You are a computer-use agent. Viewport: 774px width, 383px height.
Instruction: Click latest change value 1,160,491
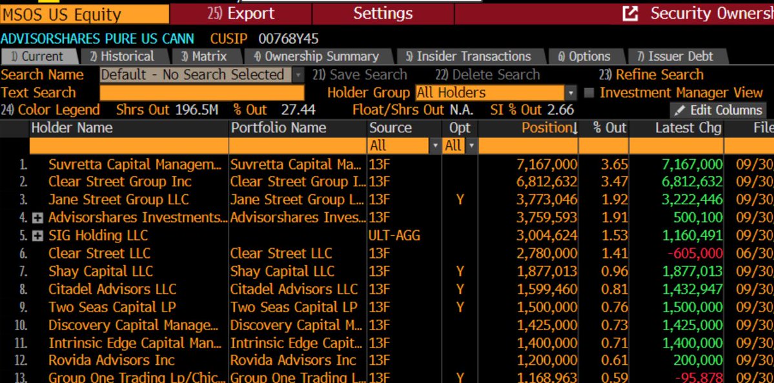tap(693, 235)
